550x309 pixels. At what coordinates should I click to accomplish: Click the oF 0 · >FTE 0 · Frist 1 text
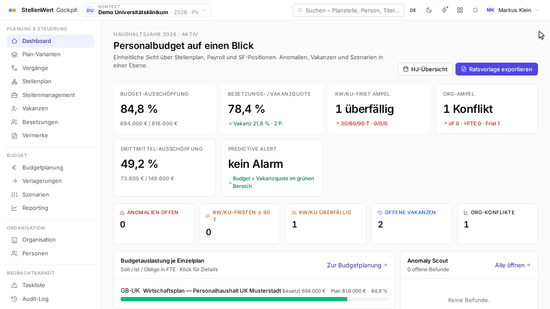pos(474,123)
